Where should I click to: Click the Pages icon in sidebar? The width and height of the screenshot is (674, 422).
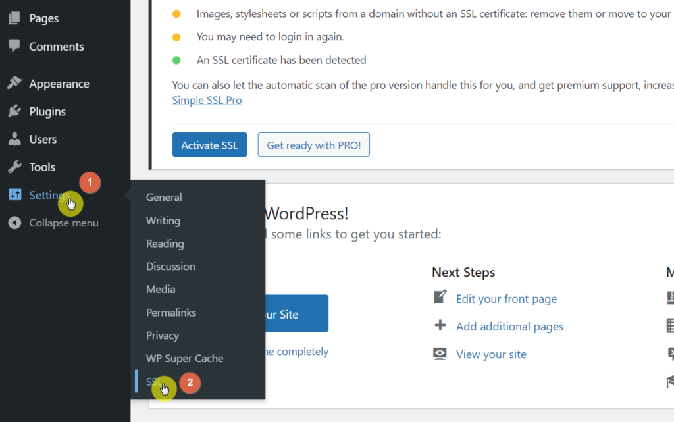point(14,18)
